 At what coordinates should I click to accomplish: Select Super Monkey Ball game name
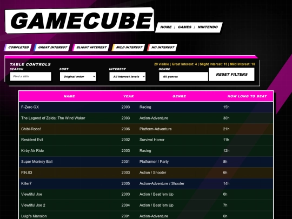coord(37,162)
